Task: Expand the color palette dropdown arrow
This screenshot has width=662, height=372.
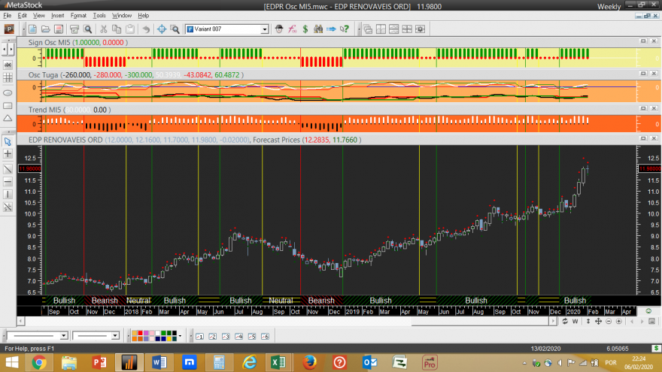Action: pyautogui.click(x=180, y=336)
